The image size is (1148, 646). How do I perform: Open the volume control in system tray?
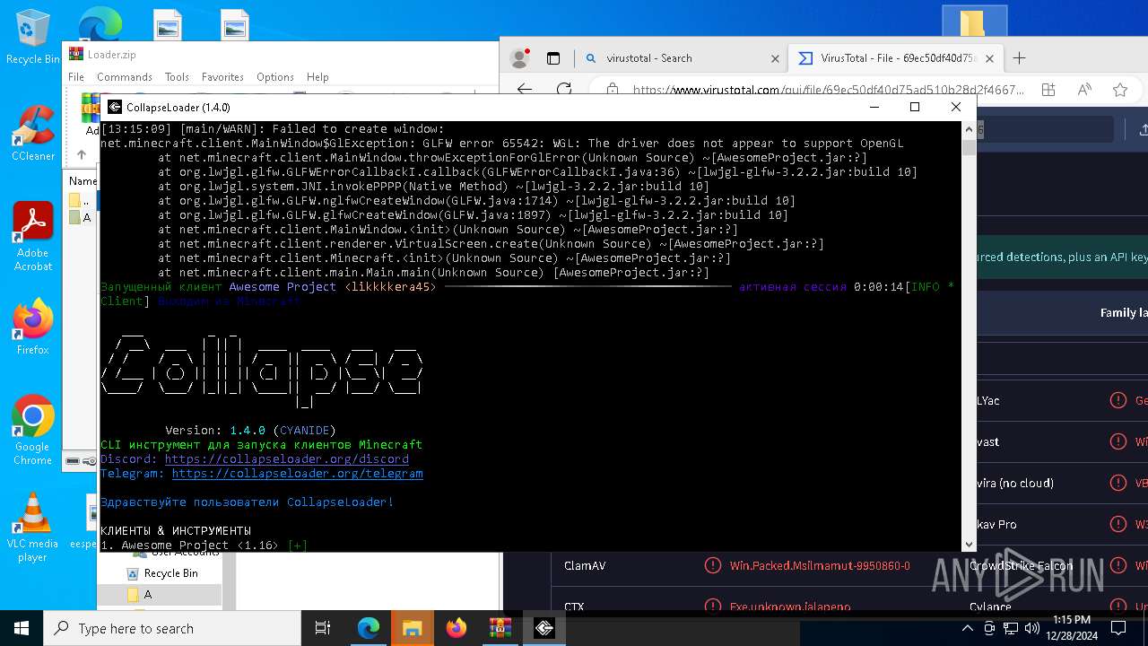point(1032,628)
